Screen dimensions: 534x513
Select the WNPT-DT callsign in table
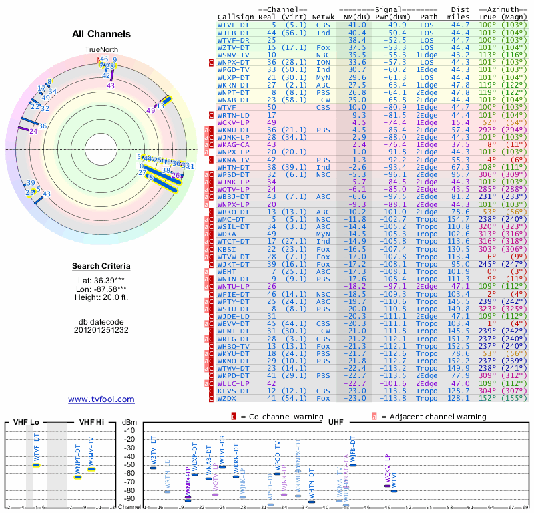coord(233,92)
